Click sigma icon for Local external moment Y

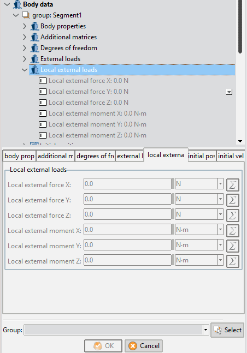(x=233, y=246)
